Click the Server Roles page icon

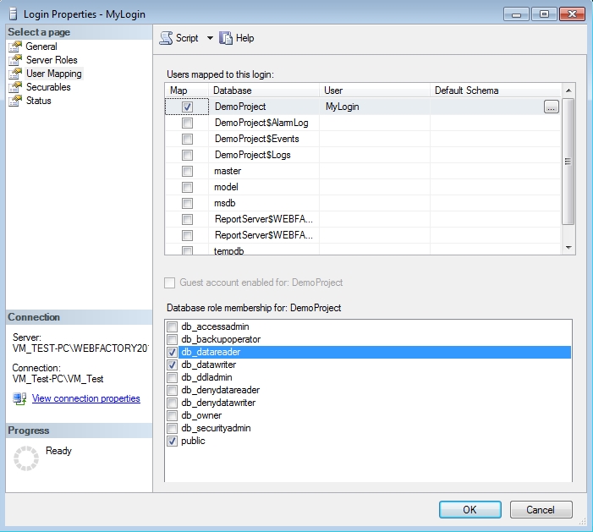pos(14,60)
